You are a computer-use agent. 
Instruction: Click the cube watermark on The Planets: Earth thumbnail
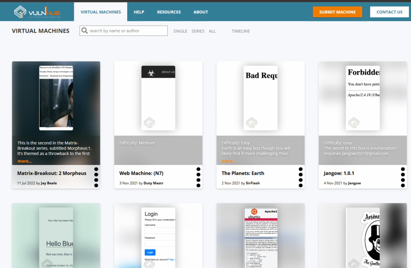pos(251,122)
